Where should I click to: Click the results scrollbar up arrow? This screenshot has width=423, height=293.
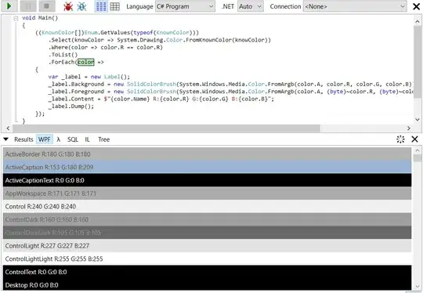pyautogui.click(x=418, y=150)
